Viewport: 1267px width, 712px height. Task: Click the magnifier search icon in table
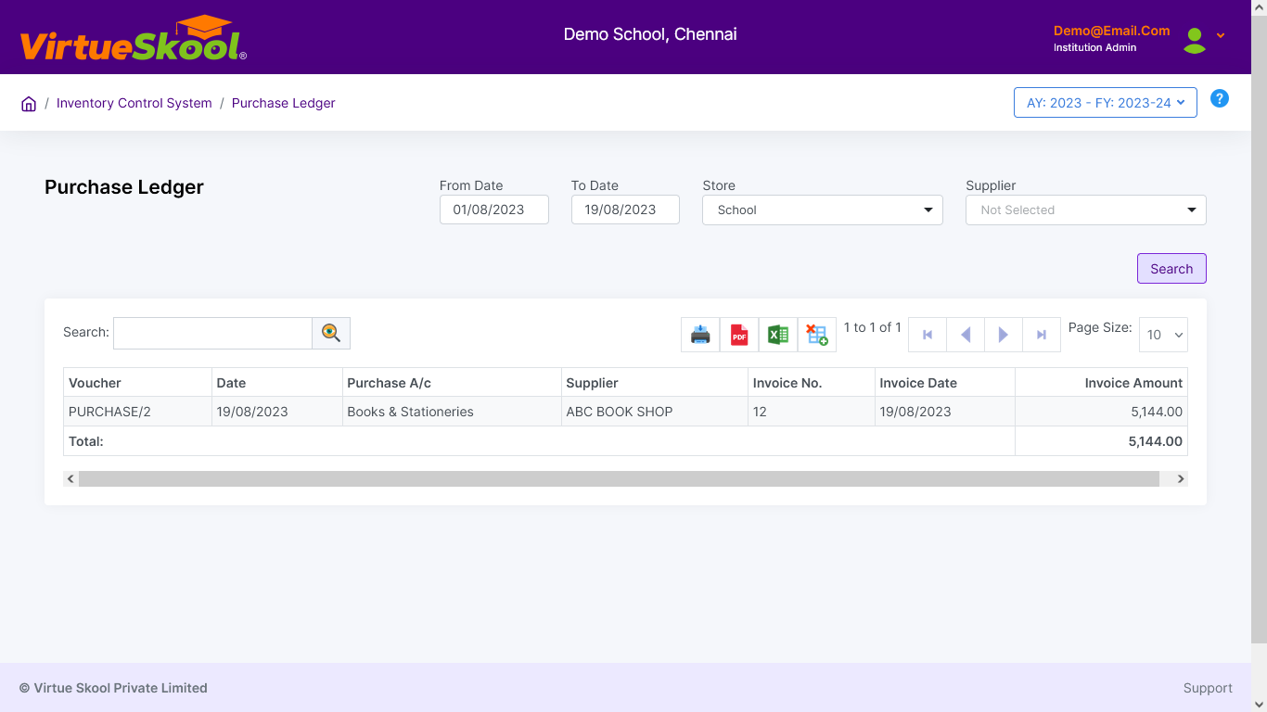331,333
